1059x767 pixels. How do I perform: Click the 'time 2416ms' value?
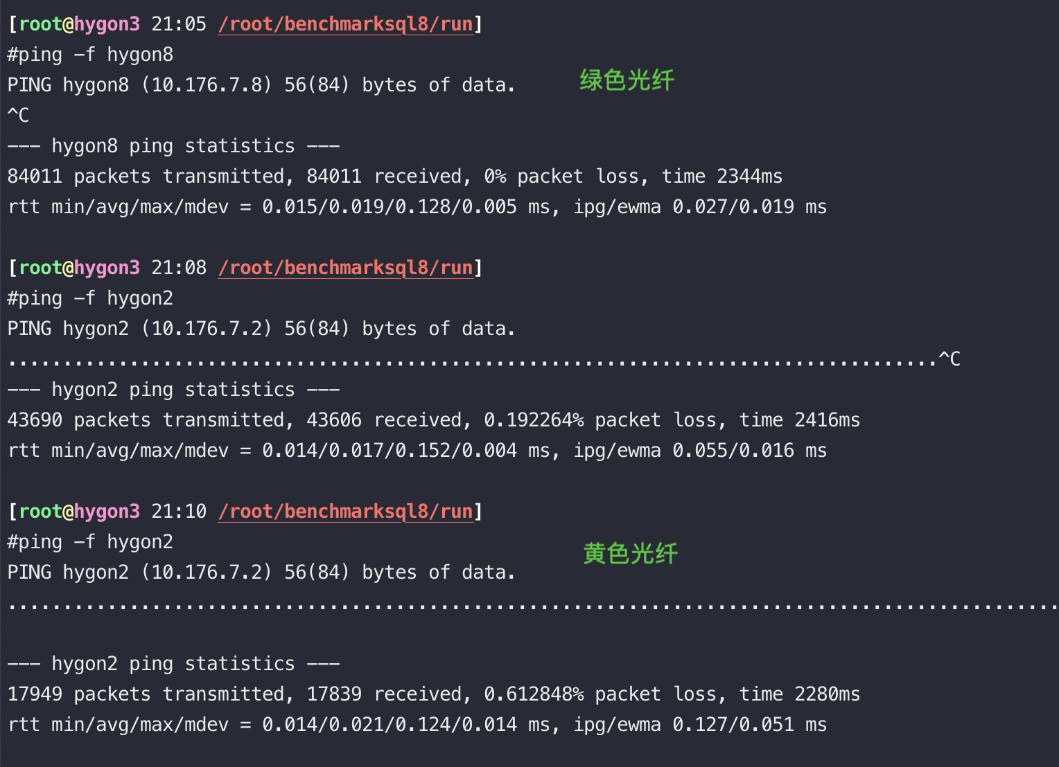point(800,420)
